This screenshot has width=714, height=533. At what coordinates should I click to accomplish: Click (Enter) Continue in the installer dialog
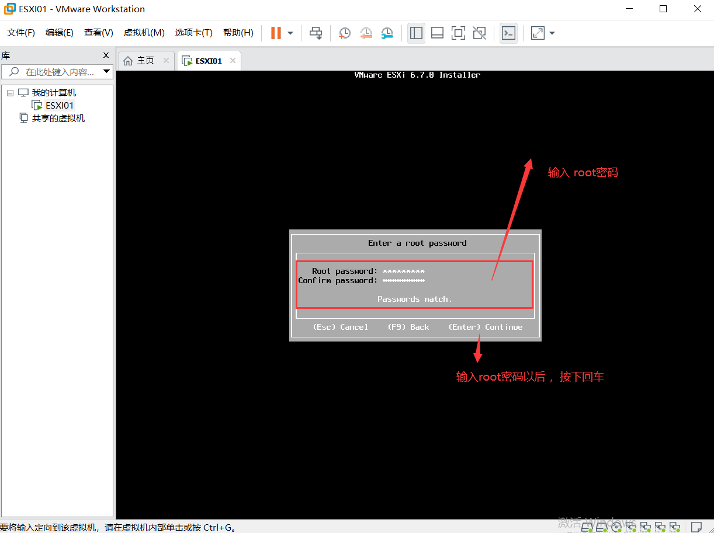coord(486,327)
